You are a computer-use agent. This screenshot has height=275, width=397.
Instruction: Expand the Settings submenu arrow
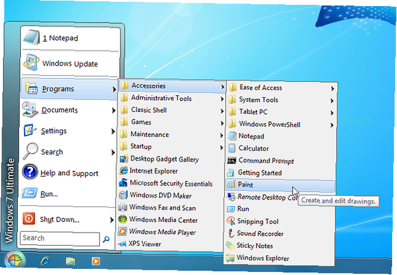pyautogui.click(x=113, y=132)
